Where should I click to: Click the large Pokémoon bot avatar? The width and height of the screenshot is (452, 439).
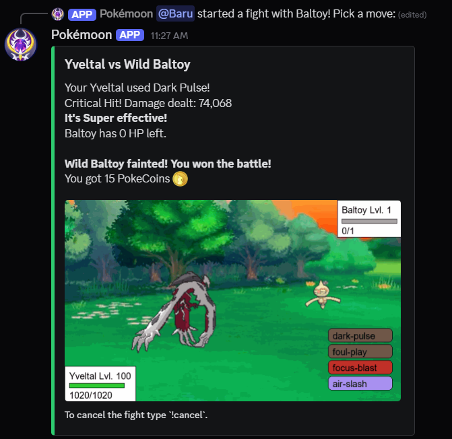(x=21, y=44)
